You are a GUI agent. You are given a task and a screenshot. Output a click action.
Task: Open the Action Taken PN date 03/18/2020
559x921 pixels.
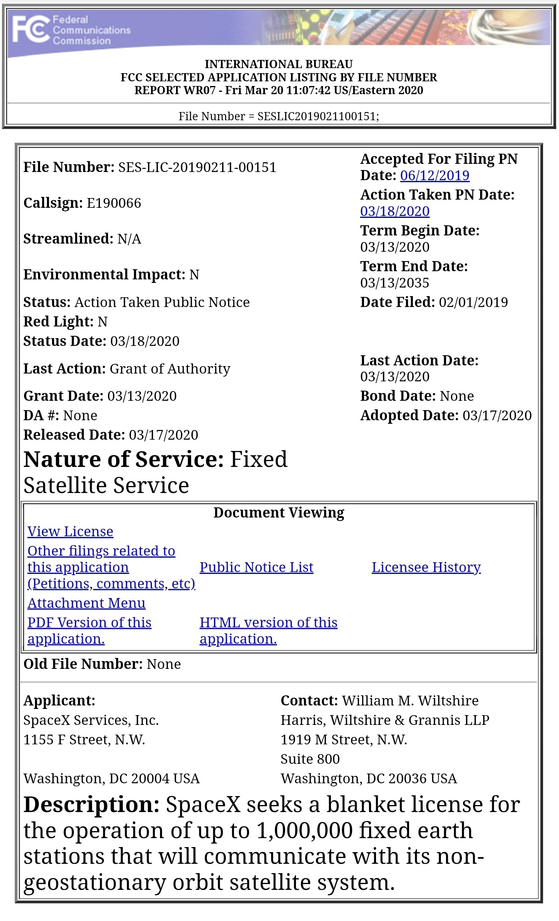pos(395,211)
